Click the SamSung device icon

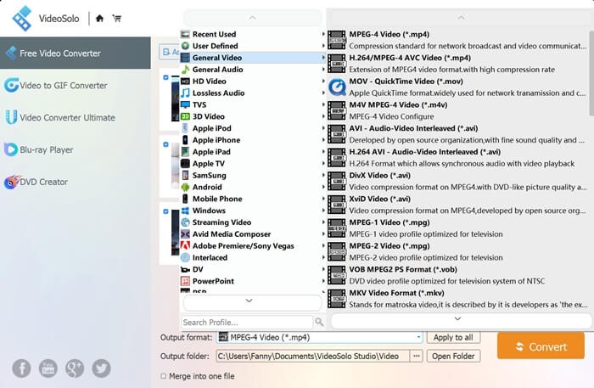point(185,175)
